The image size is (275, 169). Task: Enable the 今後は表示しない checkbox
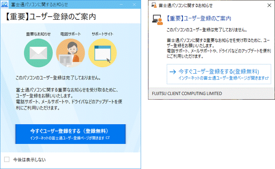pos(6,160)
